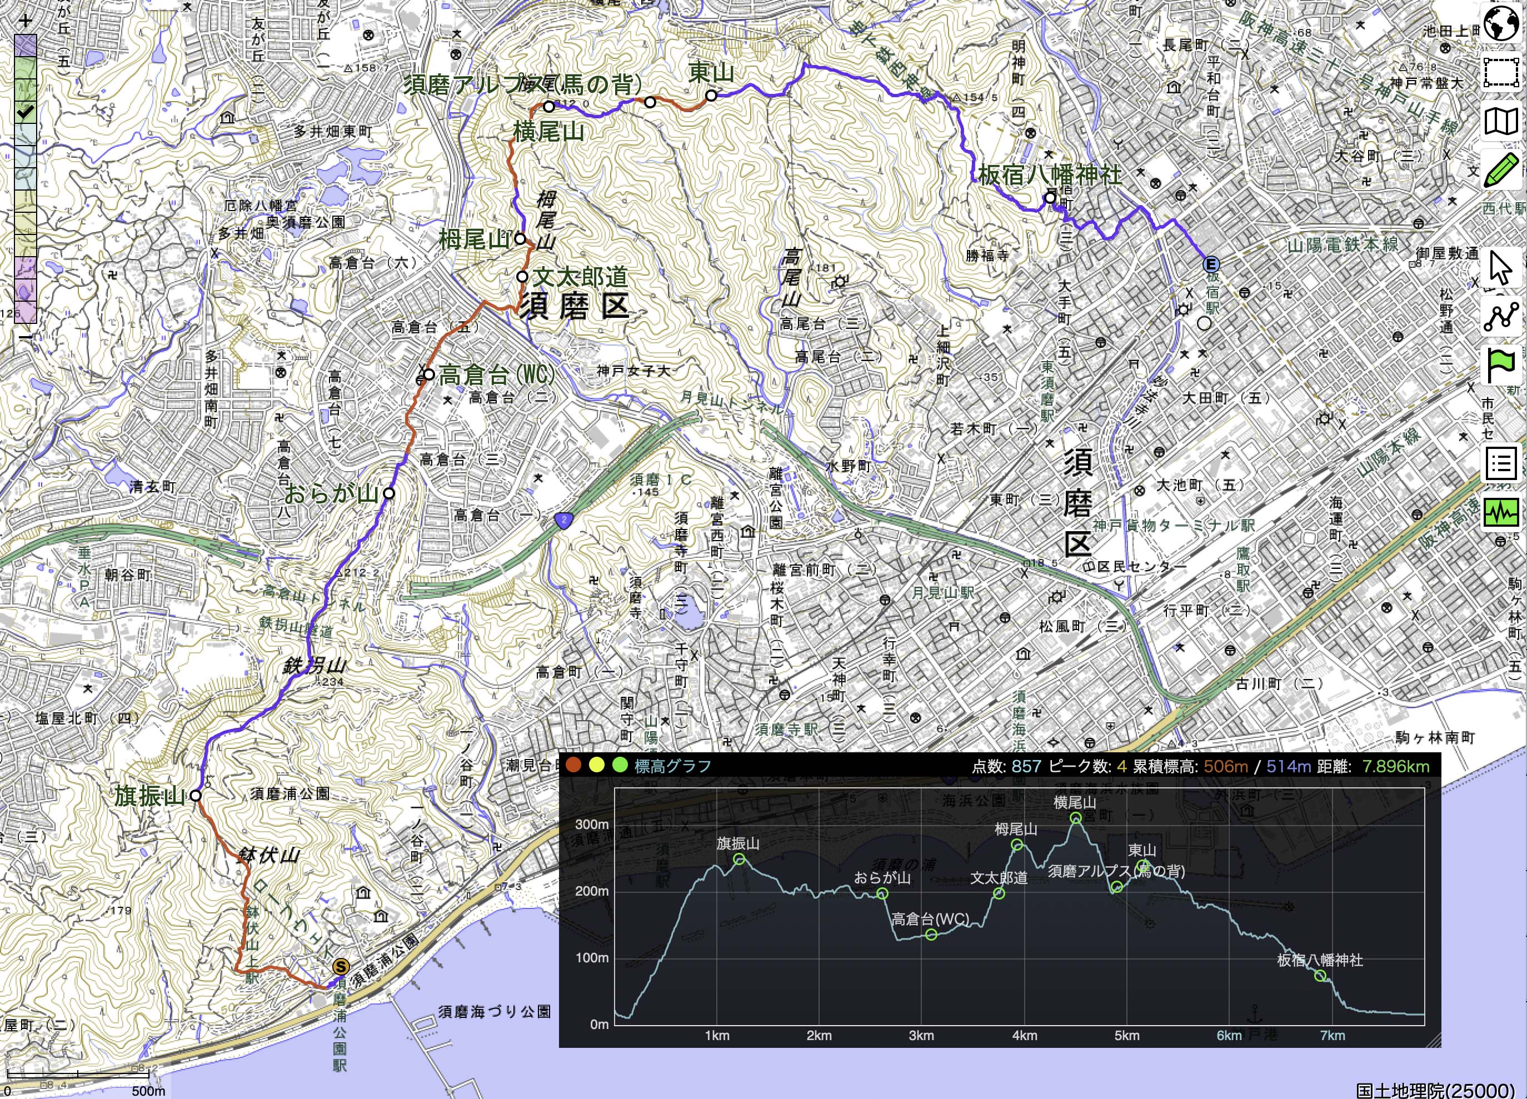Select the checked zoom level on slider
Viewport: 1527px width, 1099px height.
(25, 112)
